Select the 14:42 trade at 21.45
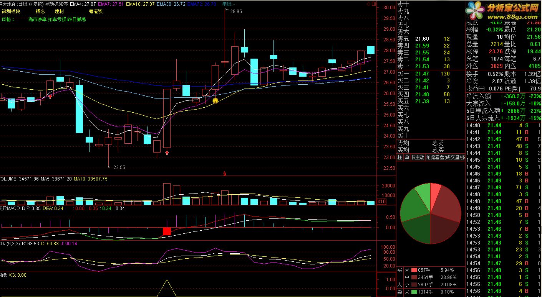This screenshot has width=542, height=297. [504, 139]
